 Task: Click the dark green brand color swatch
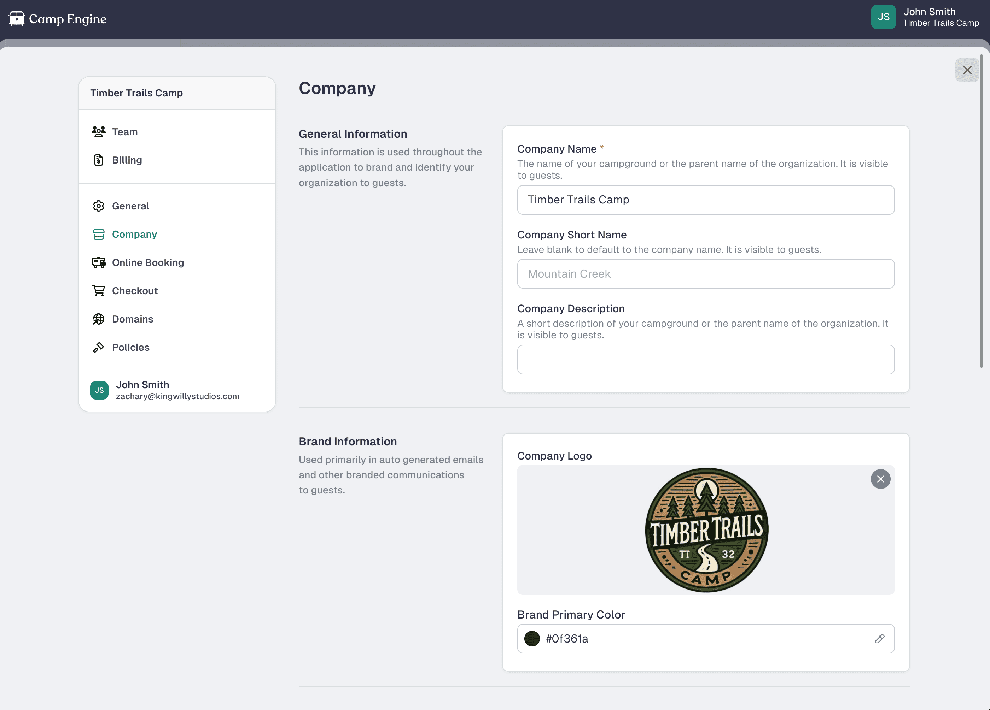(x=532, y=639)
